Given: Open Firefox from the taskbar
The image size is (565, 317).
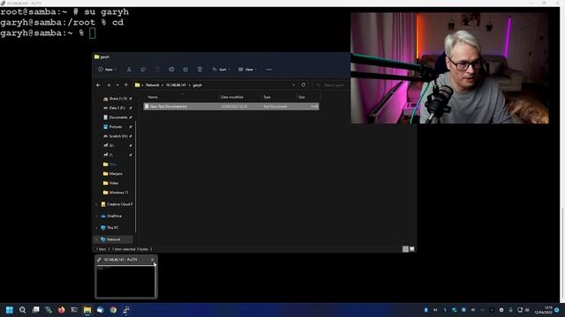Looking at the screenshot, I should 61,310.
